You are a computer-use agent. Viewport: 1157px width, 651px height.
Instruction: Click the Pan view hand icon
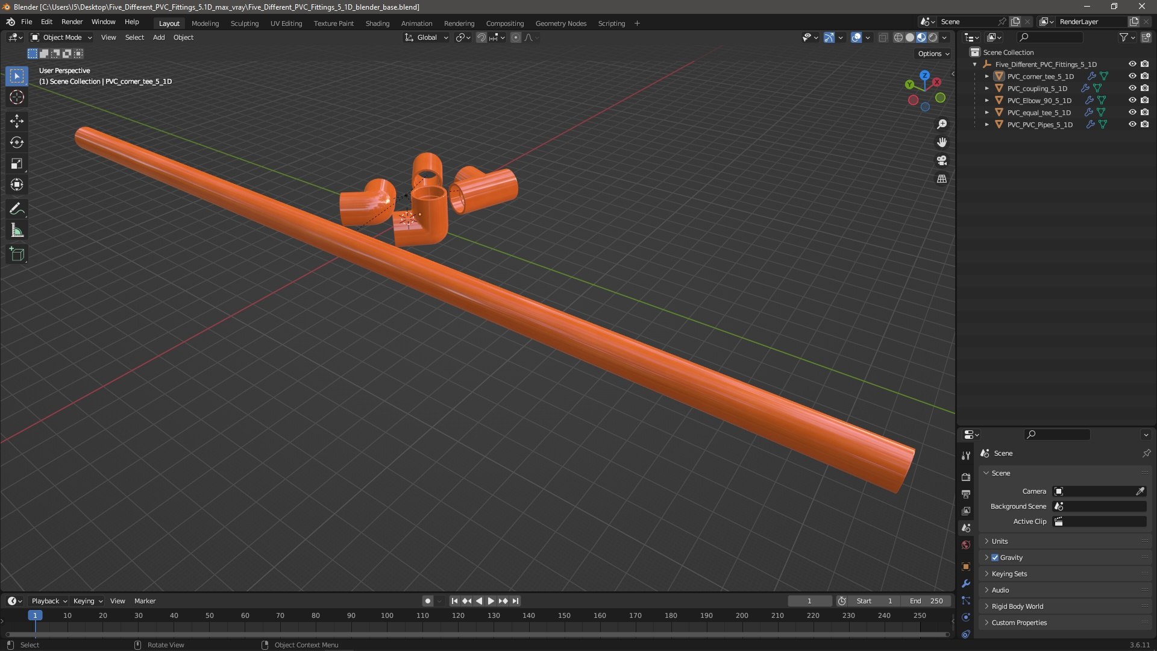[942, 142]
